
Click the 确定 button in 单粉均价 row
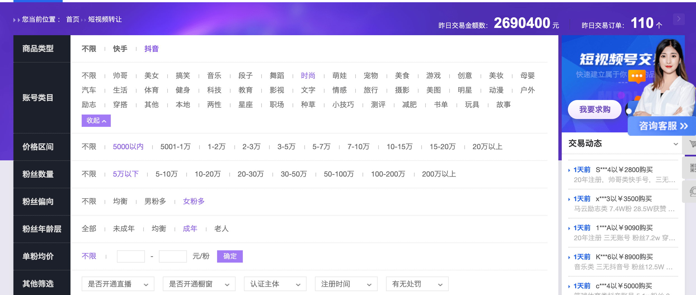pos(229,256)
